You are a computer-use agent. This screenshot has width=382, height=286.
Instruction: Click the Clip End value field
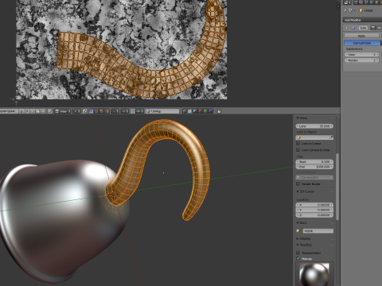click(x=314, y=167)
